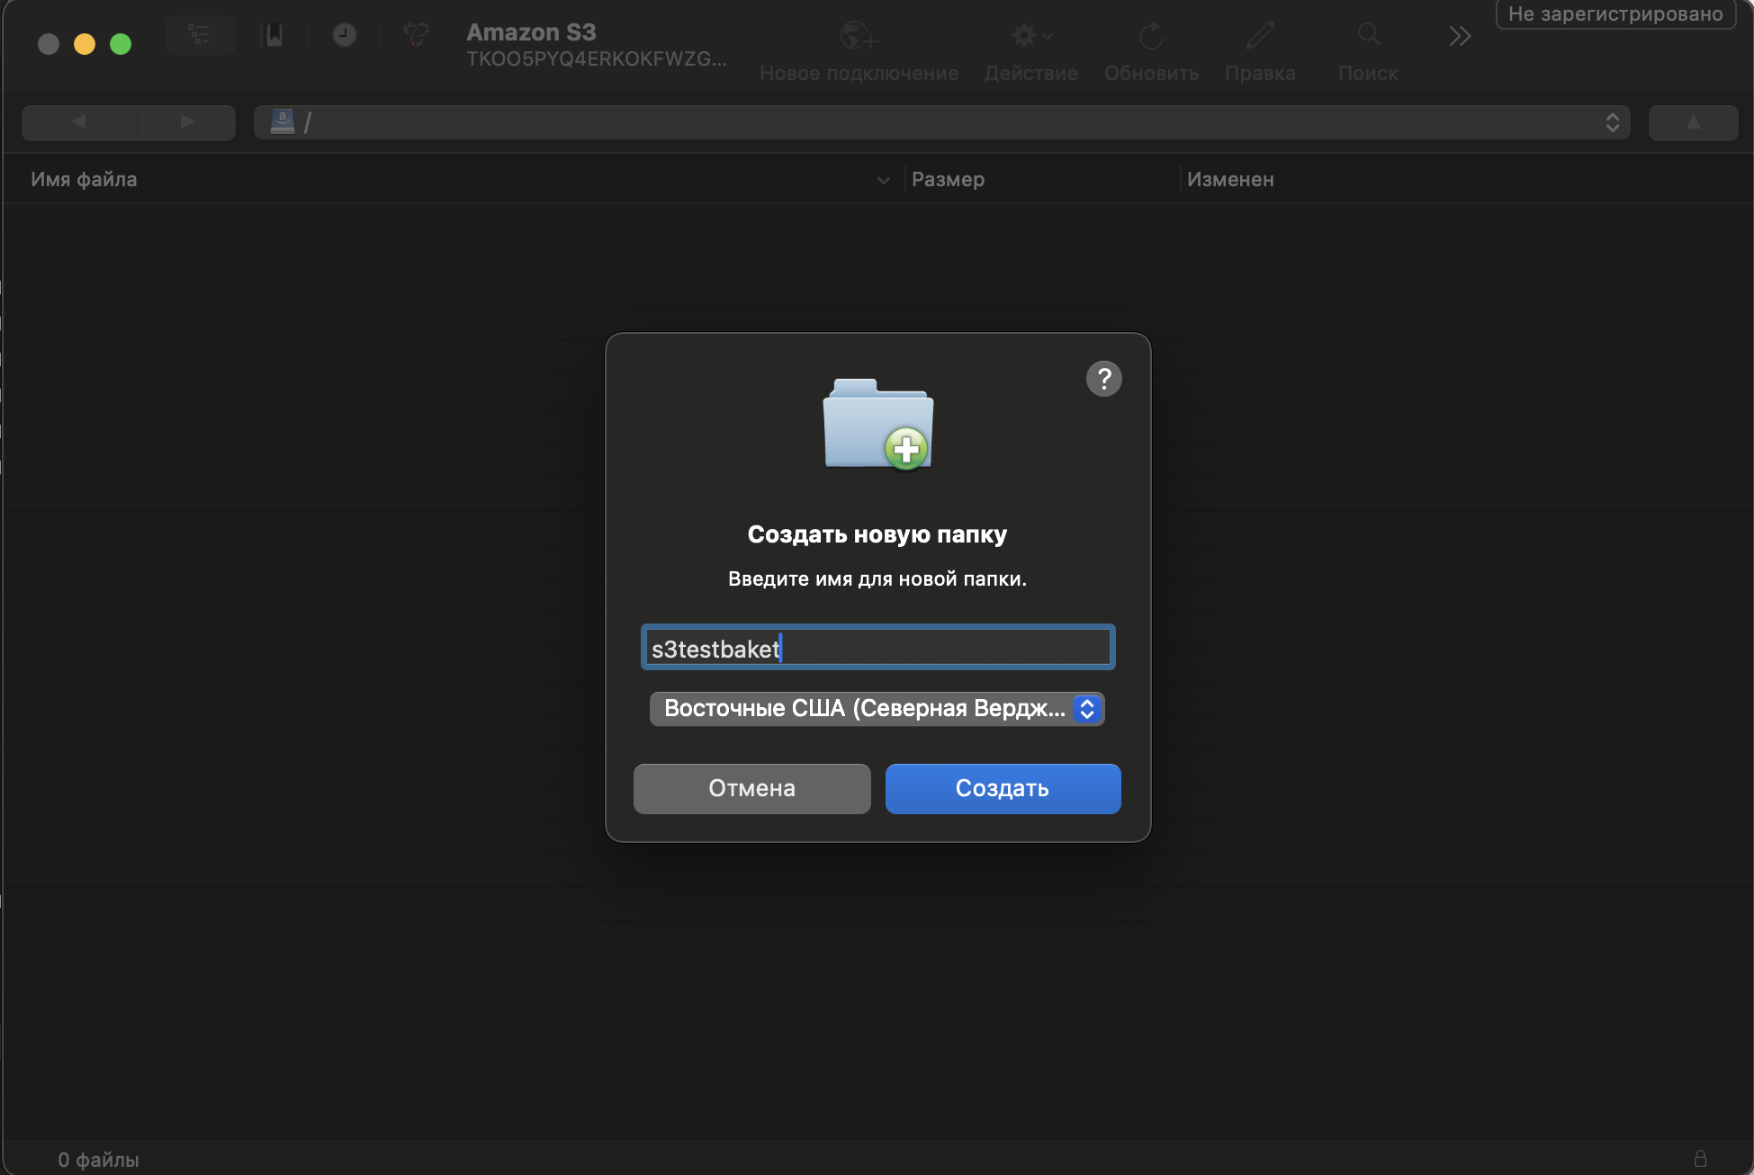
Task: Click the new folder icon in the dialog
Action: [x=878, y=424]
